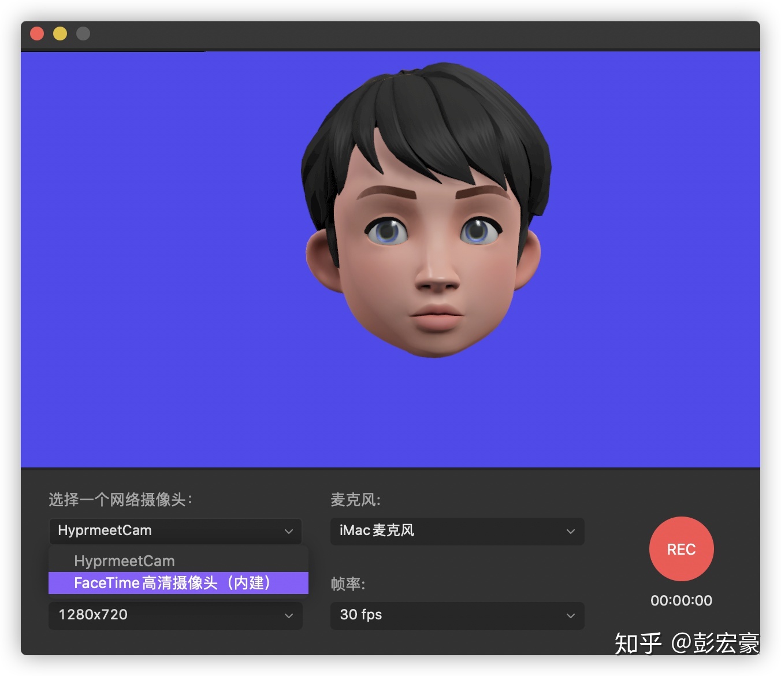The image size is (781, 676).
Task: Click the 麦克风 label
Action: (355, 500)
